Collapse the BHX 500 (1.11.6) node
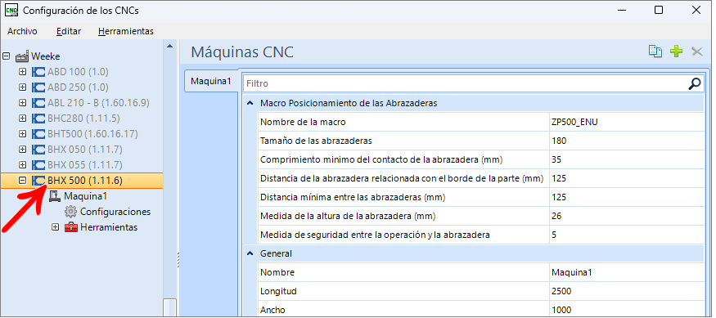 [22, 181]
